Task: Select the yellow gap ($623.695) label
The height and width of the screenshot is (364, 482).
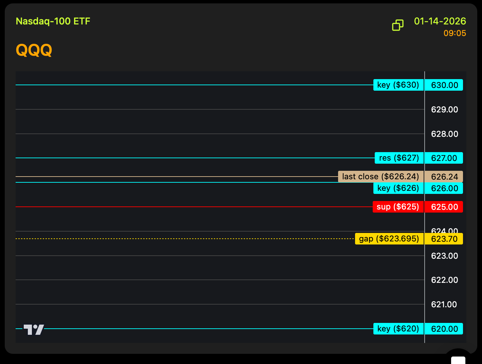Action: coord(389,239)
